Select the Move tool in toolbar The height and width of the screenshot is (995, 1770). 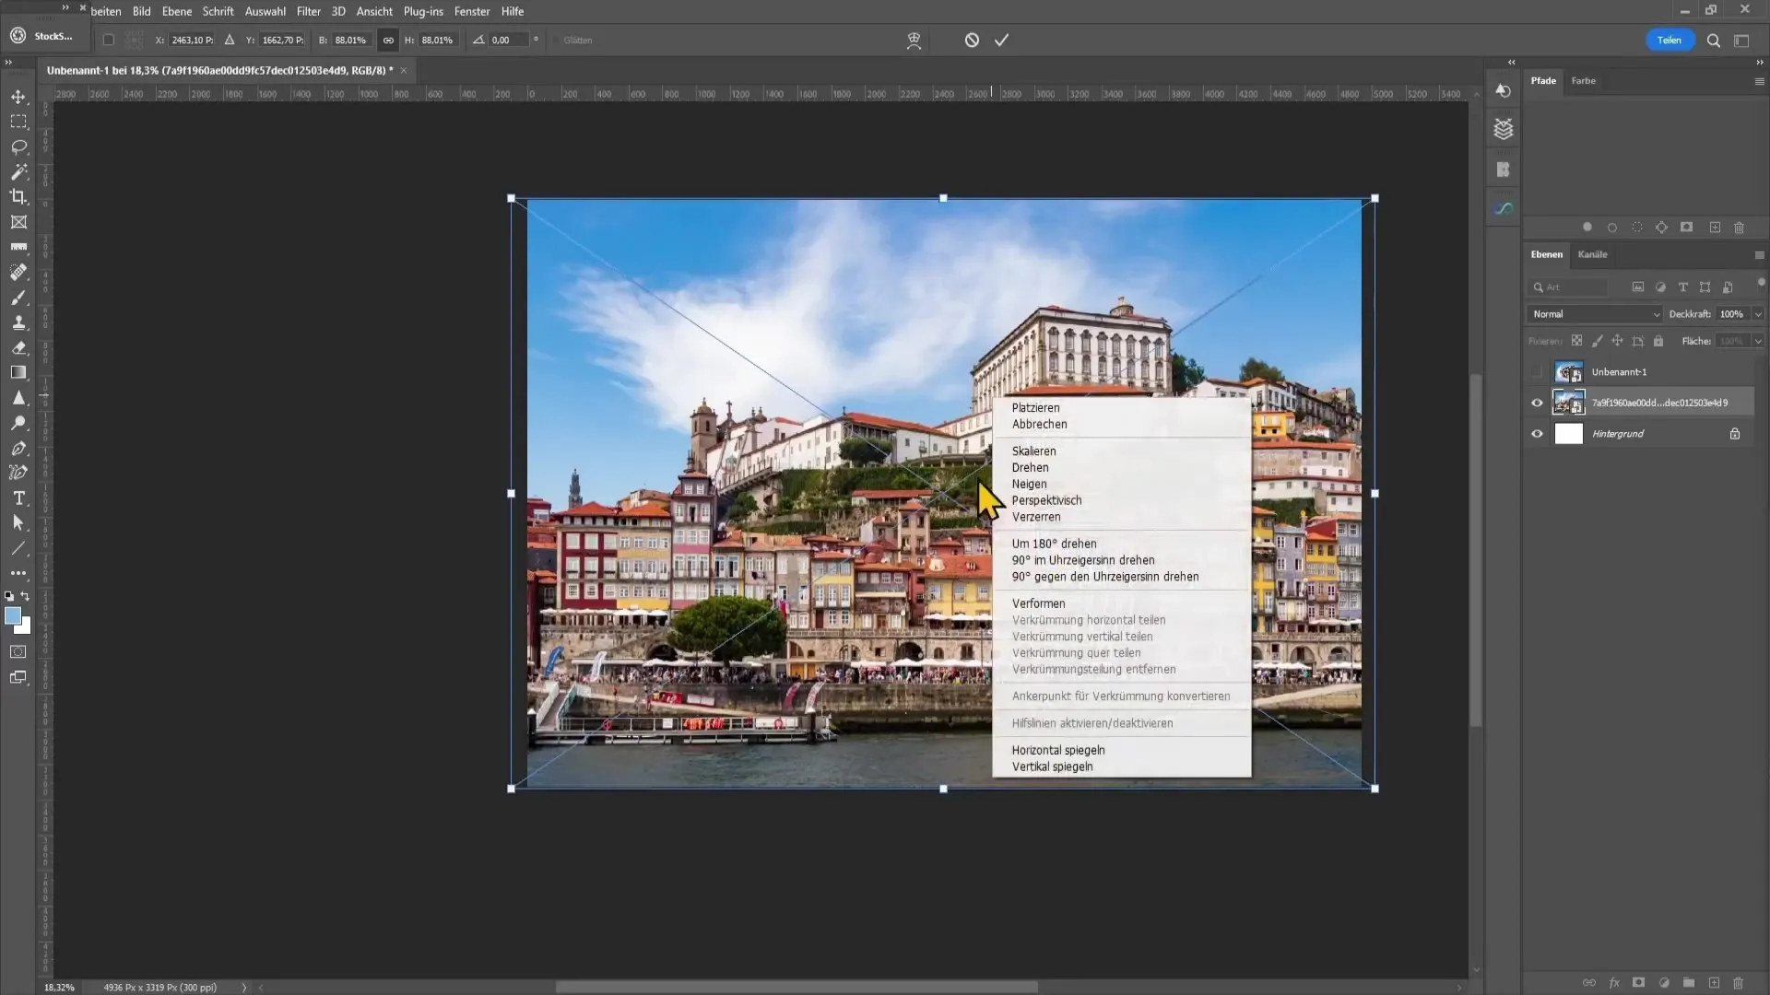click(x=18, y=96)
